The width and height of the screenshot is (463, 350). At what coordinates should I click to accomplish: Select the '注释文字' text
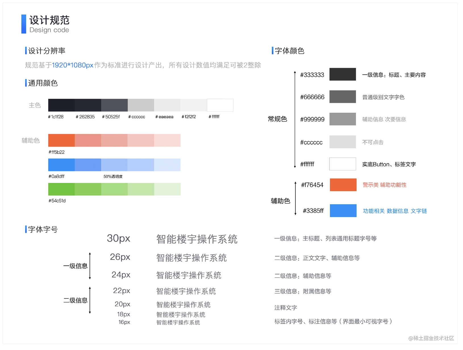click(x=286, y=308)
